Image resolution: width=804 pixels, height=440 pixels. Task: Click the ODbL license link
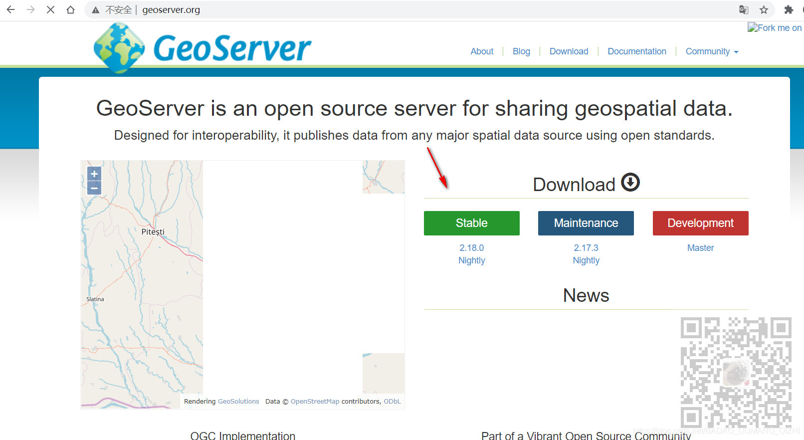(392, 402)
